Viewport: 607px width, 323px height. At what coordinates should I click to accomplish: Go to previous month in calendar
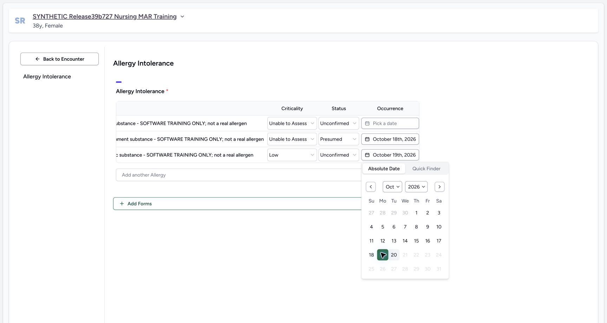pyautogui.click(x=371, y=187)
